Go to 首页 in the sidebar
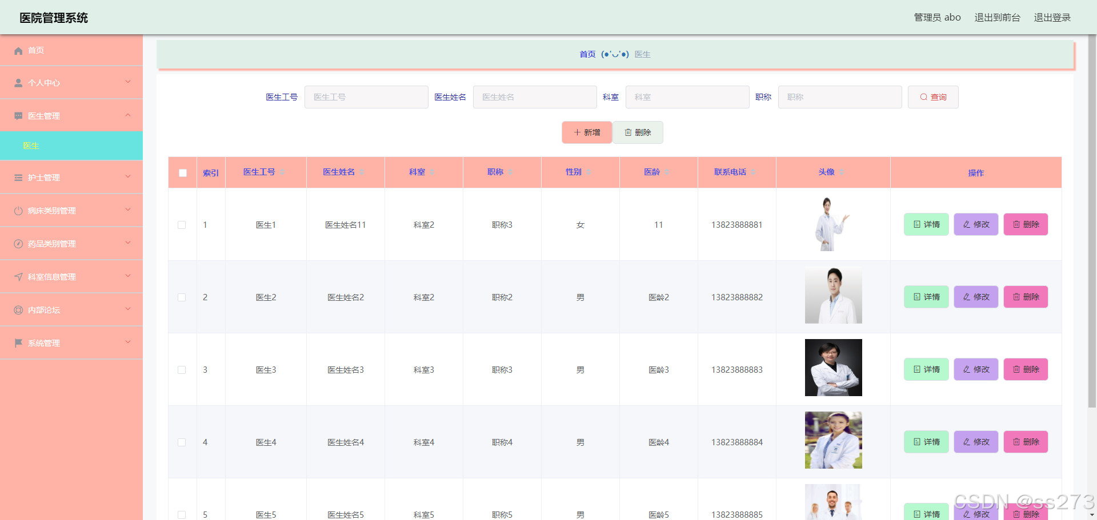The height and width of the screenshot is (520, 1097). [71, 50]
